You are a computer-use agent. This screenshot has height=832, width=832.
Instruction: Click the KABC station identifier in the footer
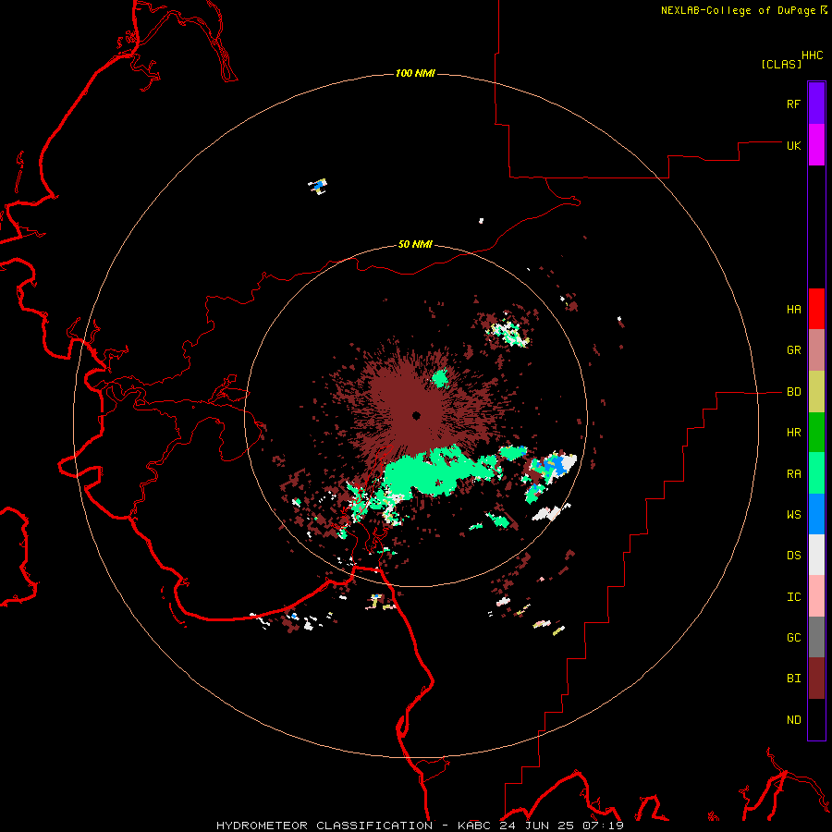475,826
